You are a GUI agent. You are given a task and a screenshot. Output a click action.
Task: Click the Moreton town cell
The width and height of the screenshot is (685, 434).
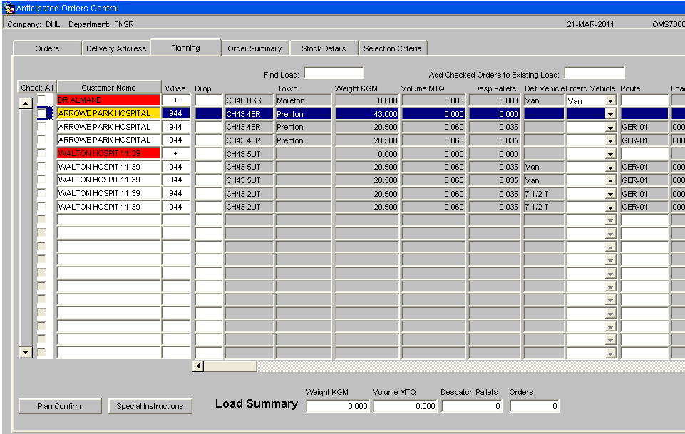(303, 100)
